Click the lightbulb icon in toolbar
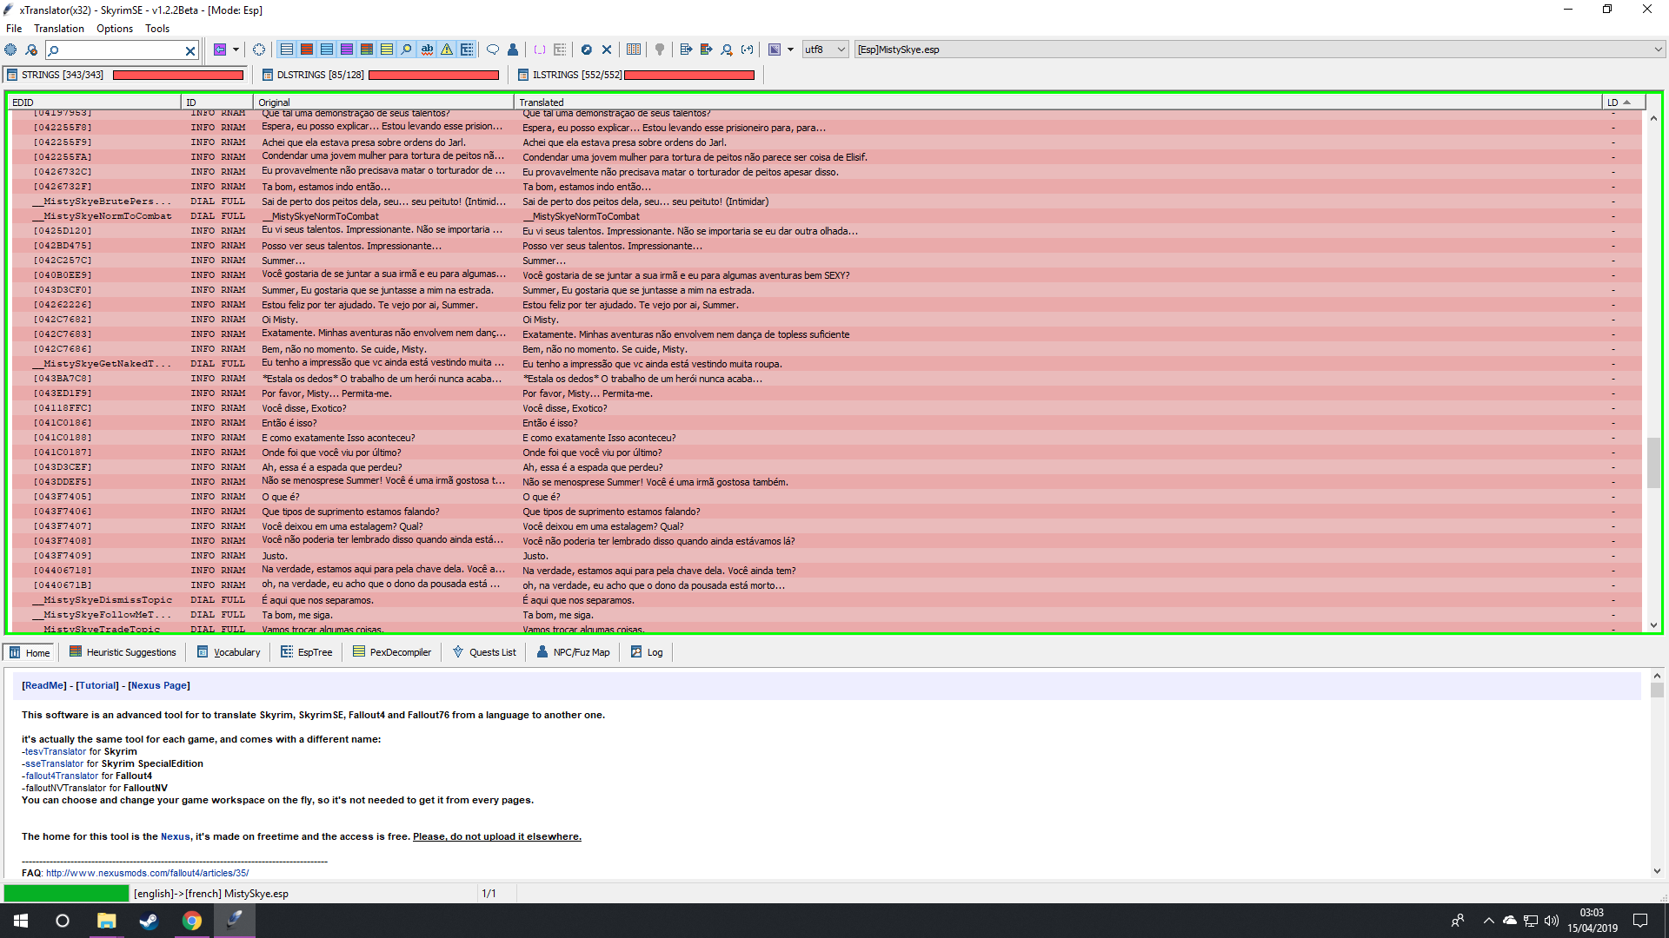 660,50
